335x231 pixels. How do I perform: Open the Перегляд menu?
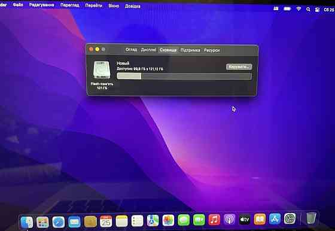click(70, 5)
